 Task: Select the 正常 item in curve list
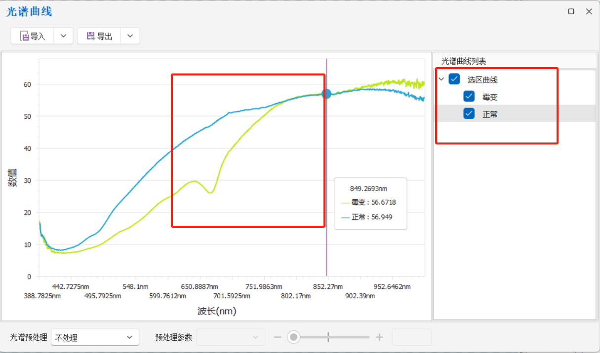pos(490,114)
